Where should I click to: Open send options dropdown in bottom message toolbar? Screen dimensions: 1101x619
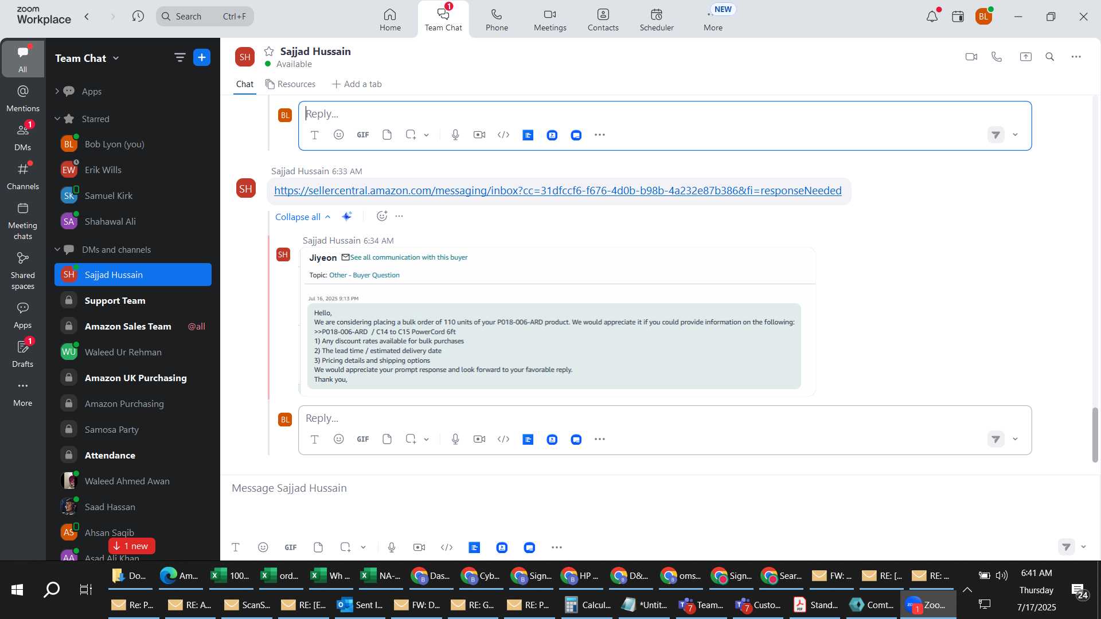[x=1084, y=547]
